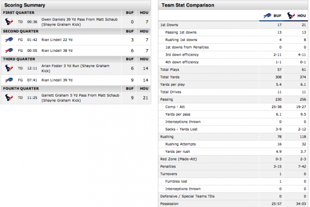Viewport: 310px width, 207px height.
Task: Click the Owen Daniels 39 Yd Pass description
Action: point(80,22)
